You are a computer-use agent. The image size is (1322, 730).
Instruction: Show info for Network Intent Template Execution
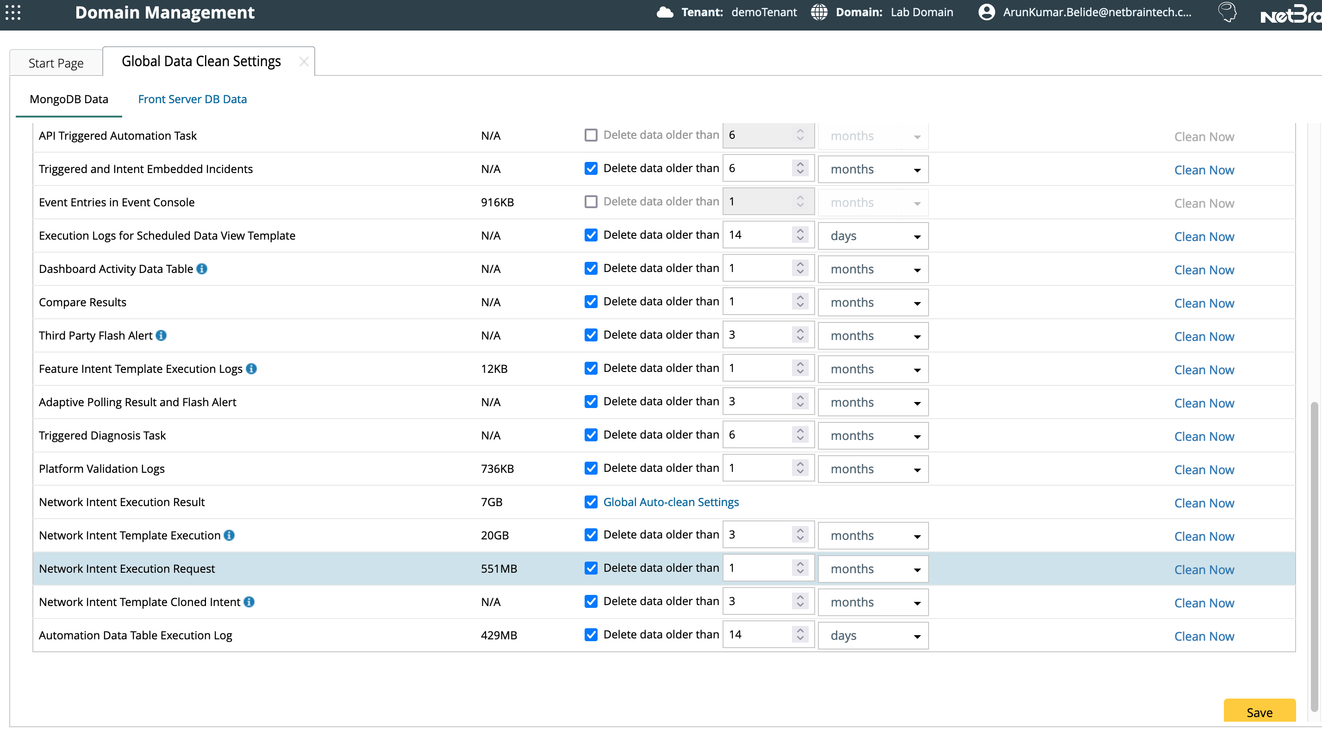tap(230, 535)
